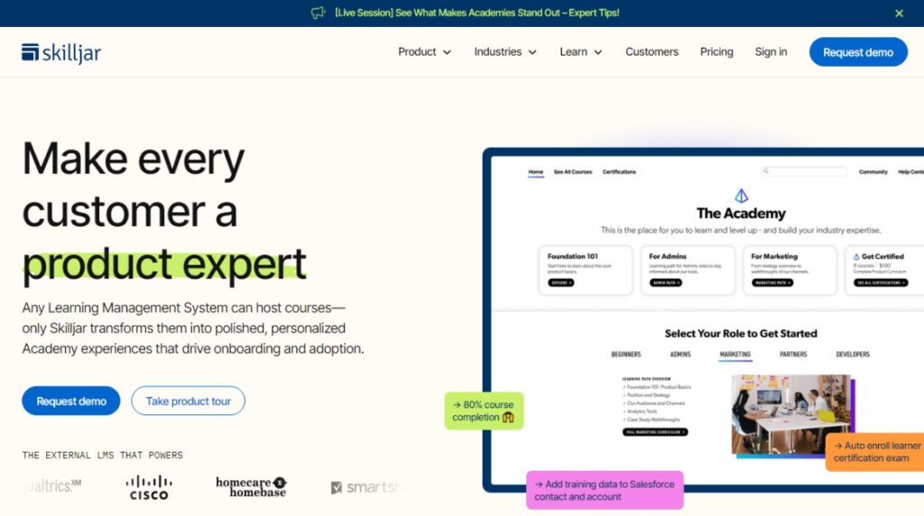Expand the Learn dropdown menu
Viewport: 924px width, 516px height.
pyautogui.click(x=581, y=51)
